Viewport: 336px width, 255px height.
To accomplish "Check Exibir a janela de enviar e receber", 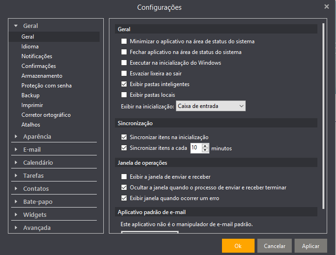I will [x=124, y=176].
